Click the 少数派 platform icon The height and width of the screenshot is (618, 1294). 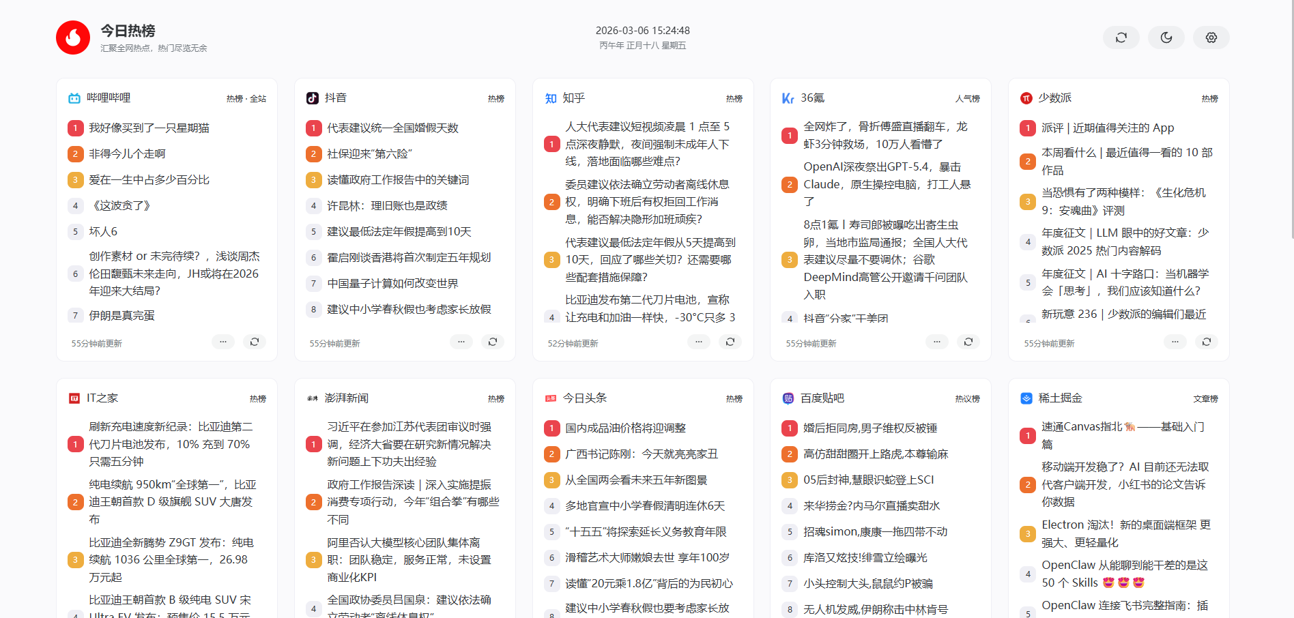[1026, 98]
